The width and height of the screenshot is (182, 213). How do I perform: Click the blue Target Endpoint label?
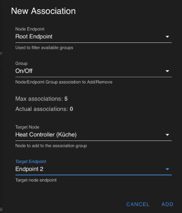(x=31, y=161)
